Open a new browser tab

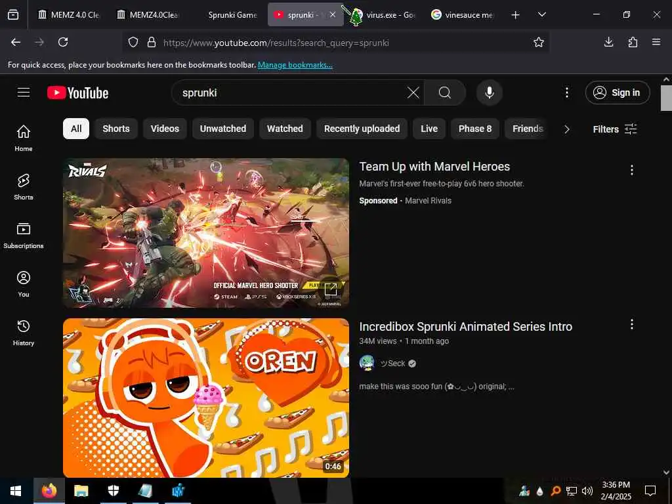pyautogui.click(x=516, y=14)
